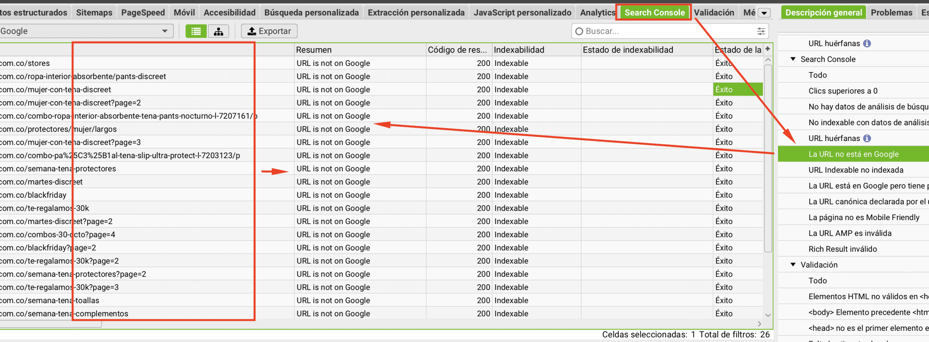The width and height of the screenshot is (929, 342).
Task: Collapse the Search Console section
Action: click(792, 59)
